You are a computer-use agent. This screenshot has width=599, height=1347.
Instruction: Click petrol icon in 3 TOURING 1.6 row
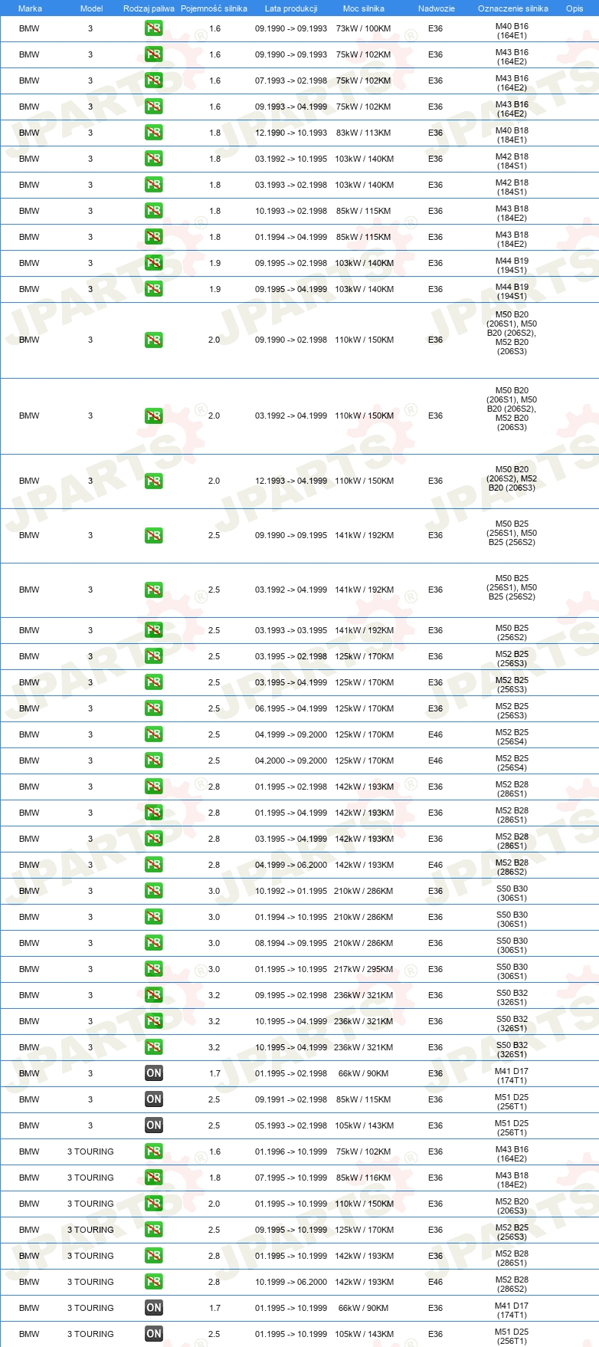point(154,1152)
